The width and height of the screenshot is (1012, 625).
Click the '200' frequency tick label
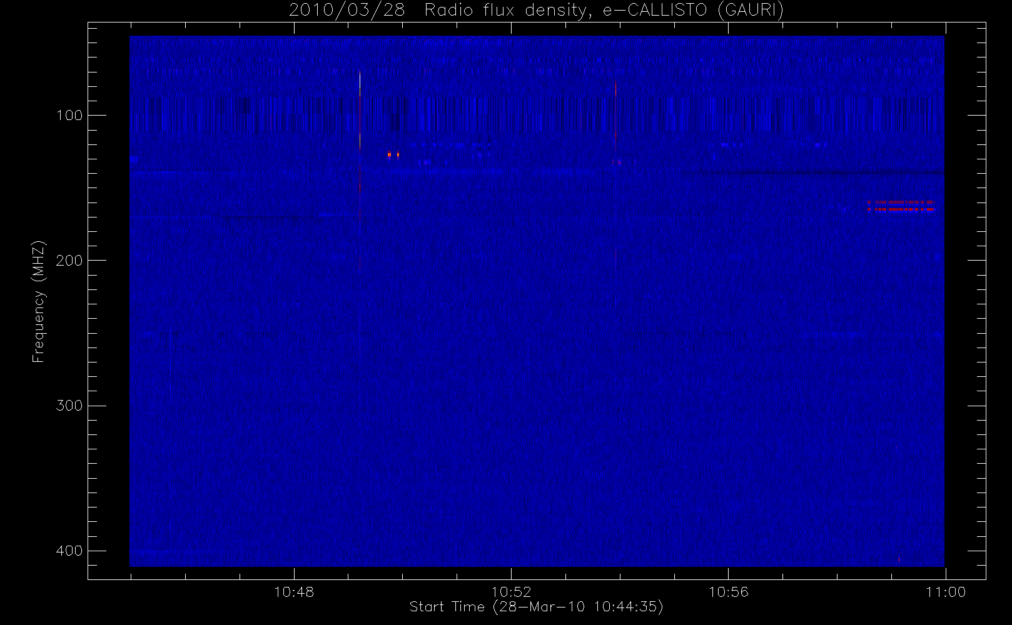(69, 261)
